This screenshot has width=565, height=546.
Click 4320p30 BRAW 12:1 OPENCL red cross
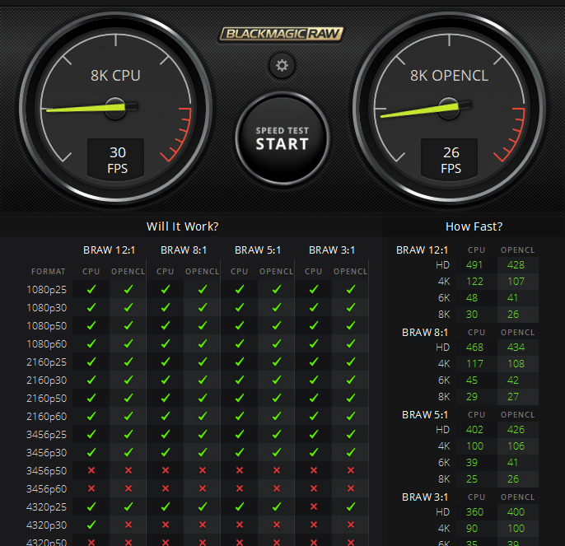[x=128, y=525]
